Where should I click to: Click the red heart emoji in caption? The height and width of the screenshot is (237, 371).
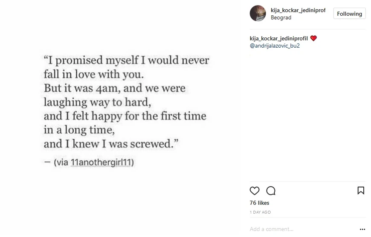313,38
